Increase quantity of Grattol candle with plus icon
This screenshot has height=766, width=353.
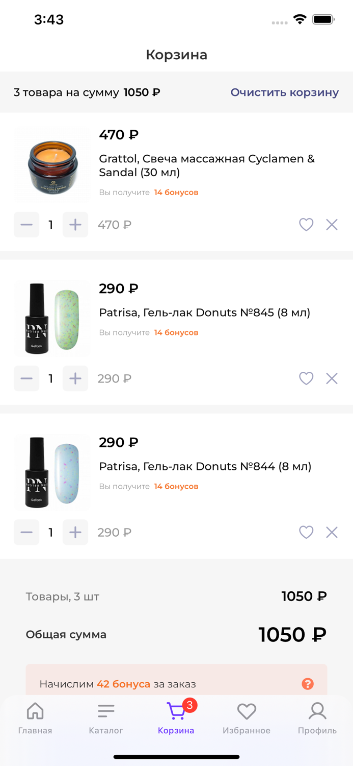coord(75,225)
